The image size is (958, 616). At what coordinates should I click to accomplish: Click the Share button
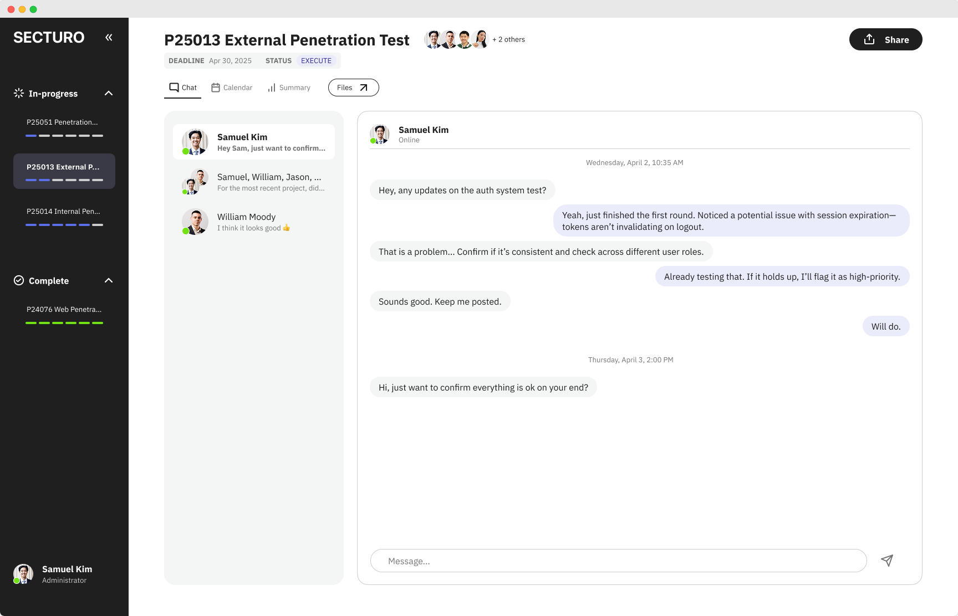(886, 39)
